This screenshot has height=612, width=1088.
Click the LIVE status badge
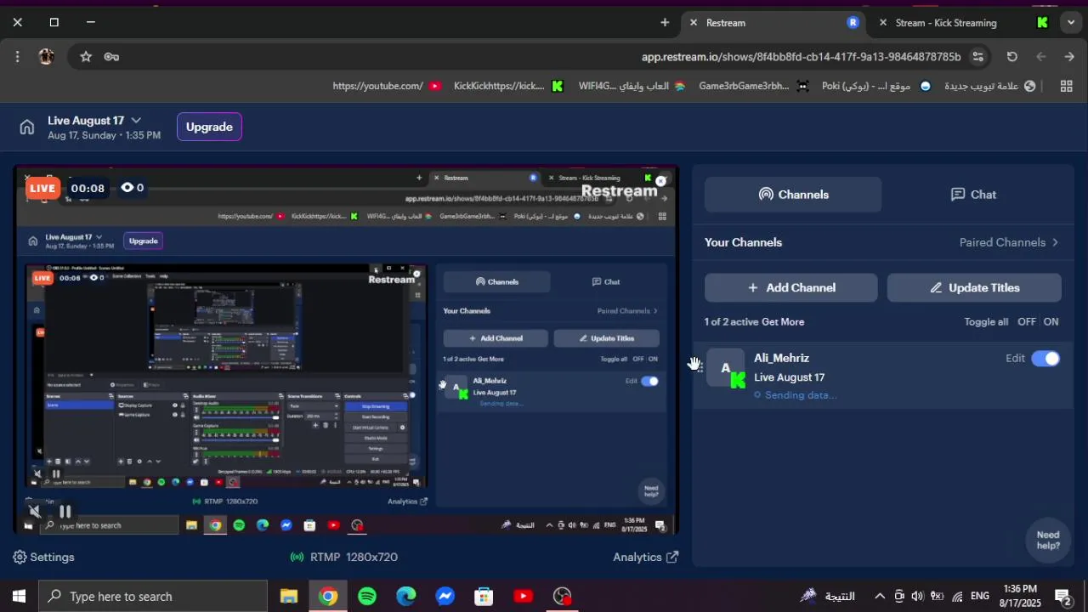42,189
